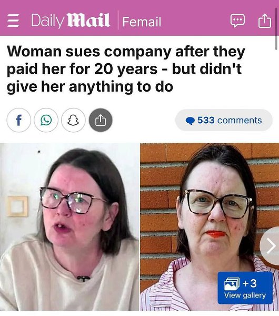The image size is (279, 316).
Task: Click the word Daily in the site logo
Action: tap(47, 21)
